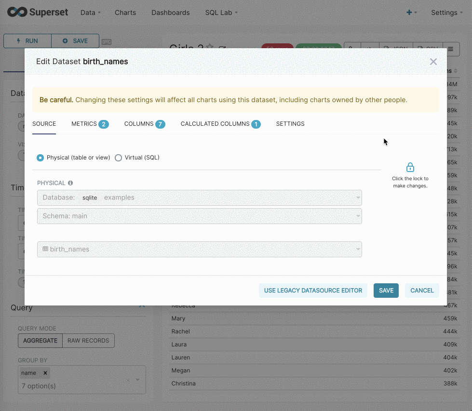This screenshot has height=411, width=472.
Task: Click the 459k value cell
Action: coord(450,318)
